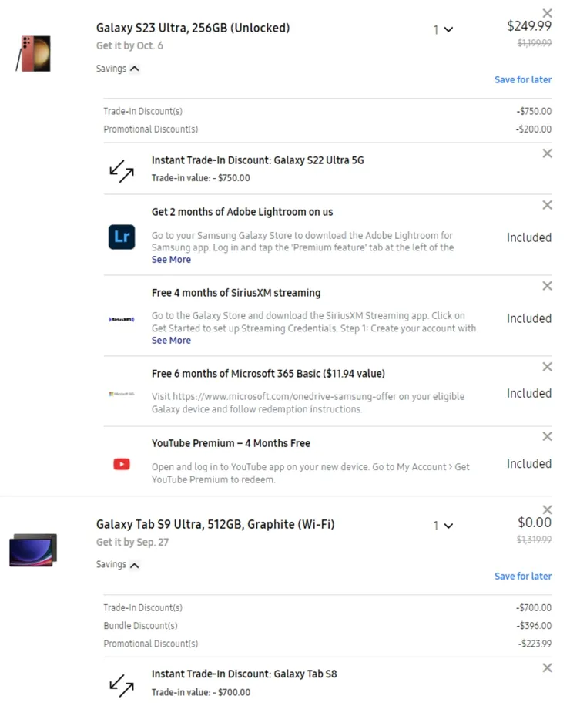Viewport: 570px width, 706px height.
Task: Click 'Included' label for Microsoft 365 Basic
Action: click(529, 394)
